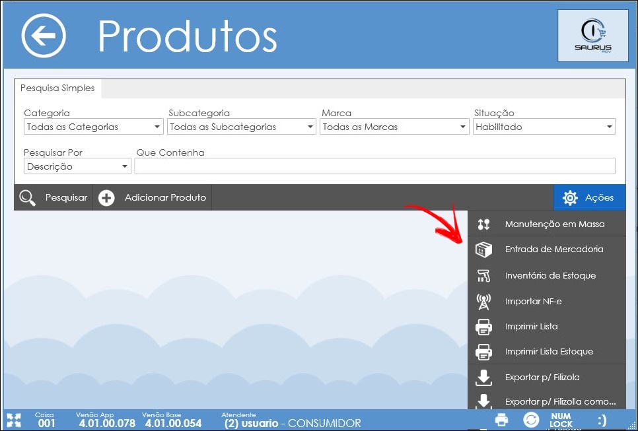Focus the Que Contenha search field

pos(374,166)
